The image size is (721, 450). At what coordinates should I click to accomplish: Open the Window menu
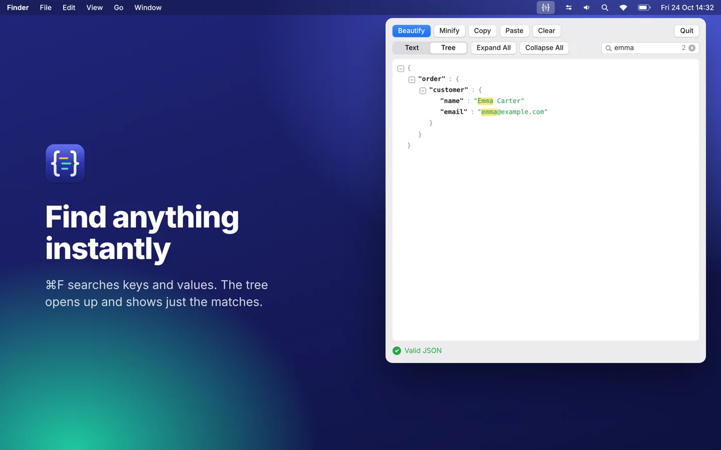coord(148,8)
